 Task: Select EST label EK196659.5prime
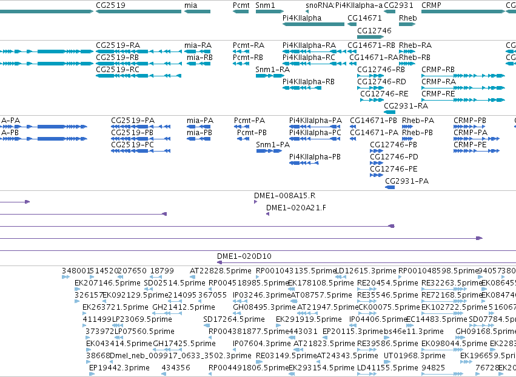click(x=488, y=356)
